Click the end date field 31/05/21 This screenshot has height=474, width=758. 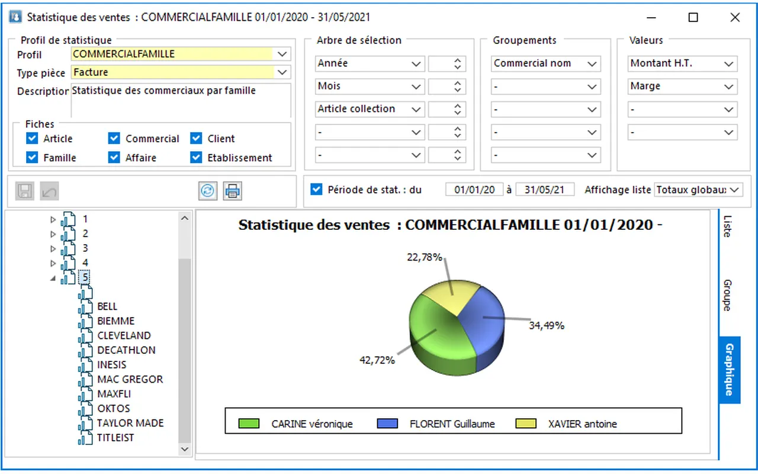click(x=545, y=190)
